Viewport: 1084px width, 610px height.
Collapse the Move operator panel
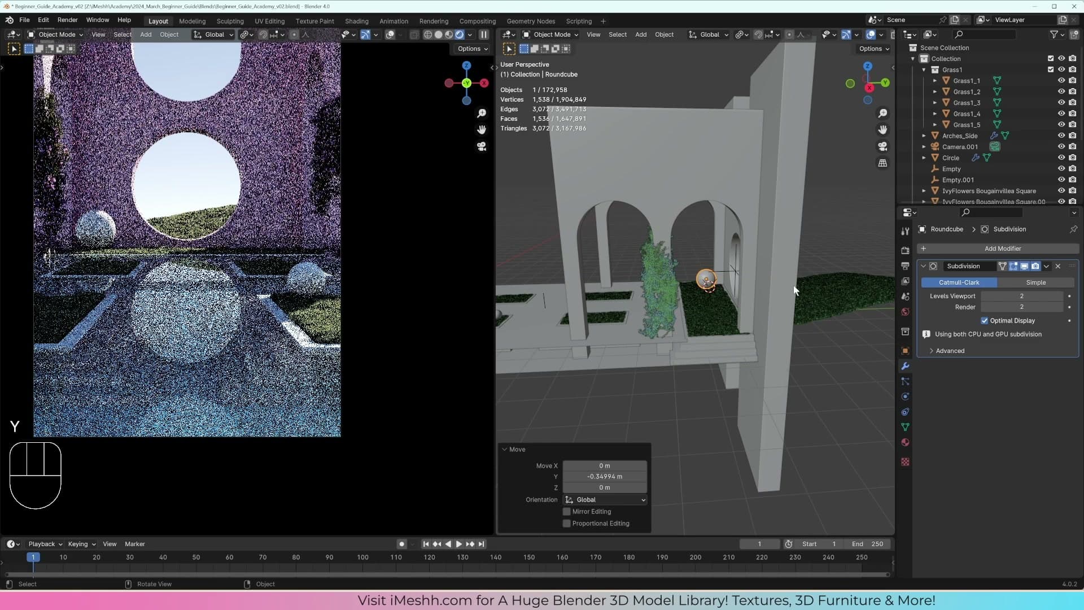click(x=504, y=450)
